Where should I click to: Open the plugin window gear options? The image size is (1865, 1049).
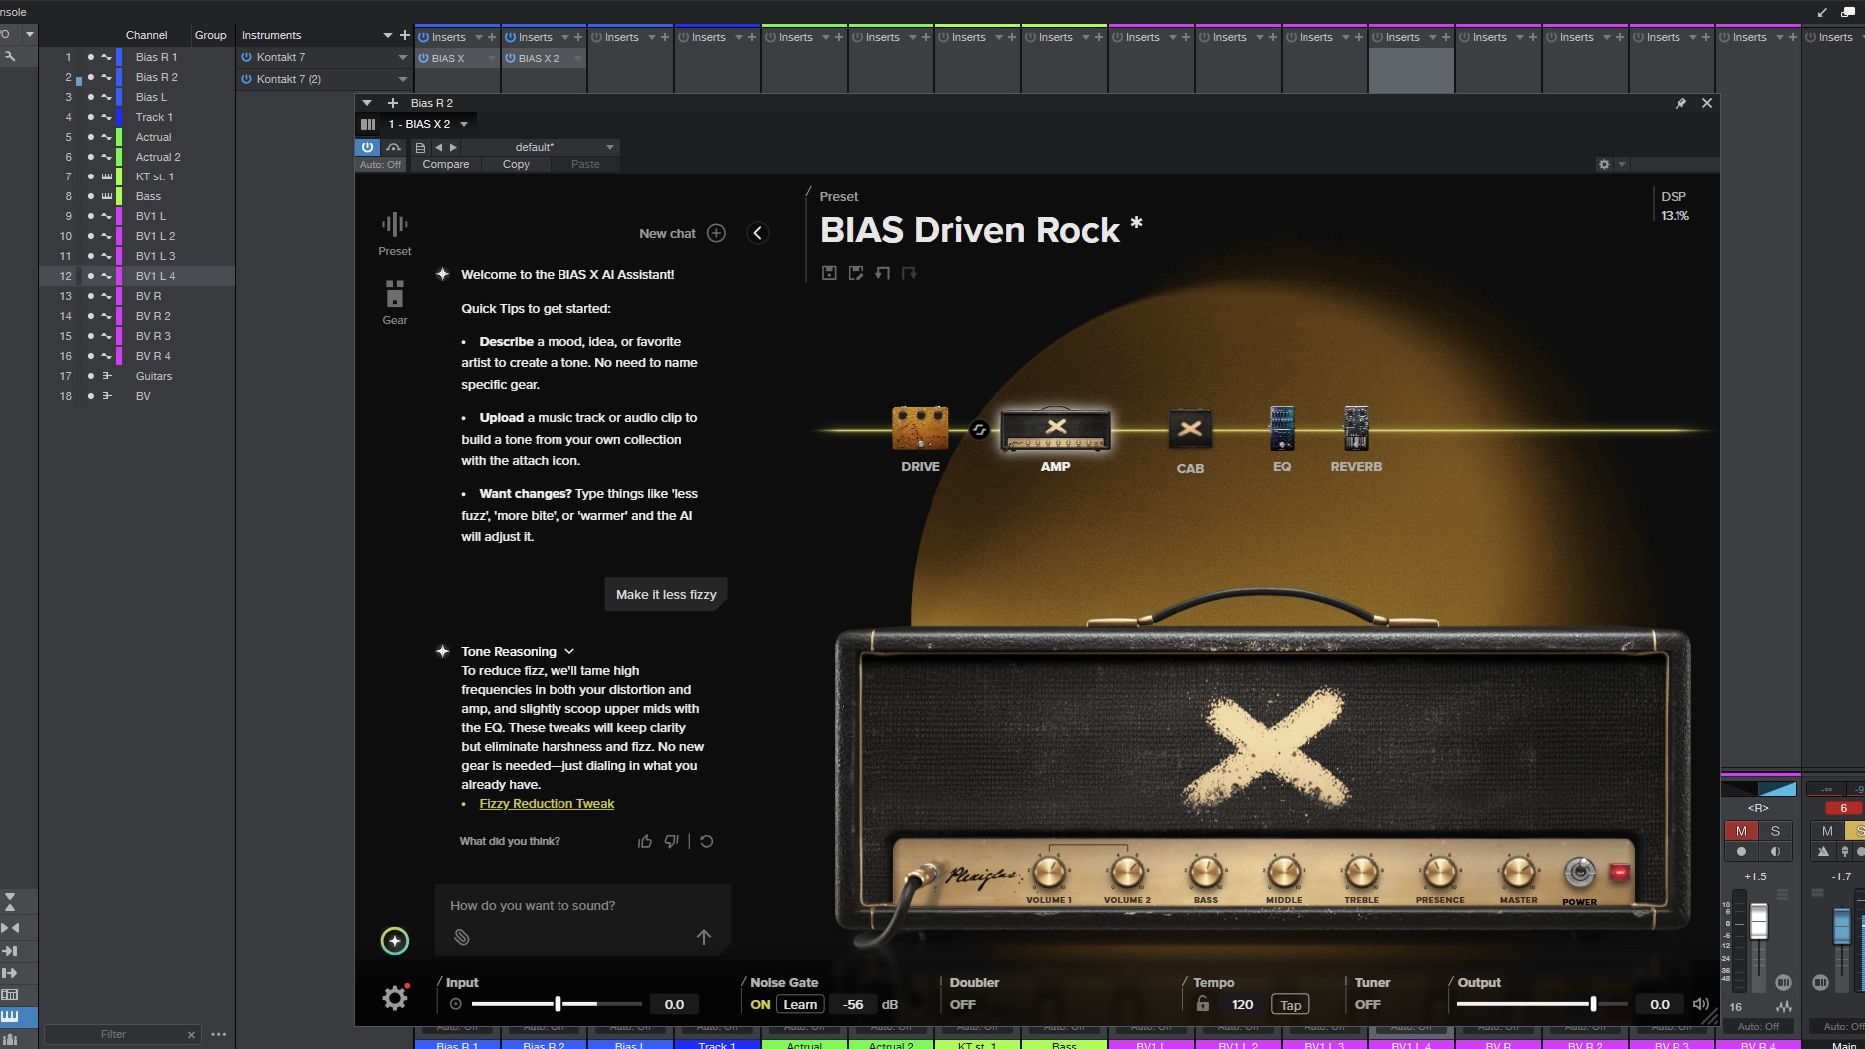(1604, 164)
